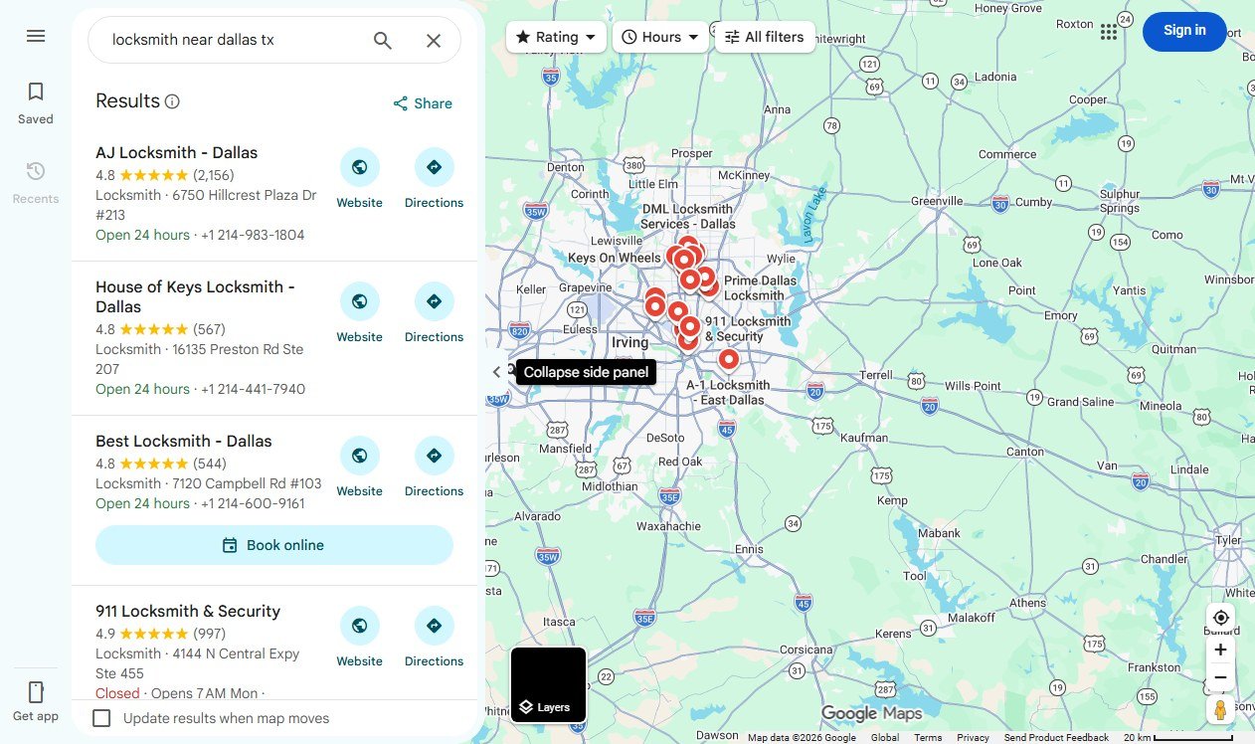This screenshot has height=744, width=1255.
Task: Enable Update results when map moves
Action: pos(101,718)
